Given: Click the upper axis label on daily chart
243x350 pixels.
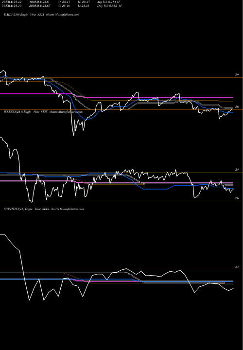Looking at the screenshot, I should click(237, 74).
